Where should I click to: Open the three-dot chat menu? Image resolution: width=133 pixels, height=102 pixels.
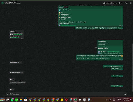(130, 3)
